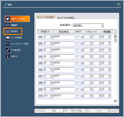Click the ANT2 station name field
This screenshot has height=117, width=124.
(x=64, y=43)
